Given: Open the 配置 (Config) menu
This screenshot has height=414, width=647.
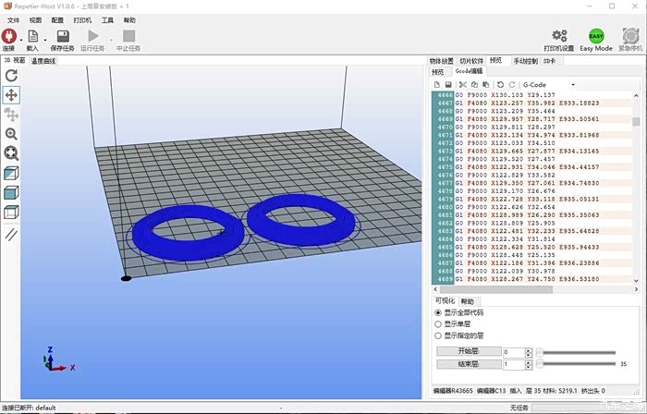Looking at the screenshot, I should click(57, 19).
